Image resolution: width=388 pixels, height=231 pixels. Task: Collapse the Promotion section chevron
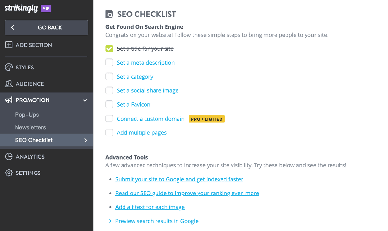tap(85, 100)
